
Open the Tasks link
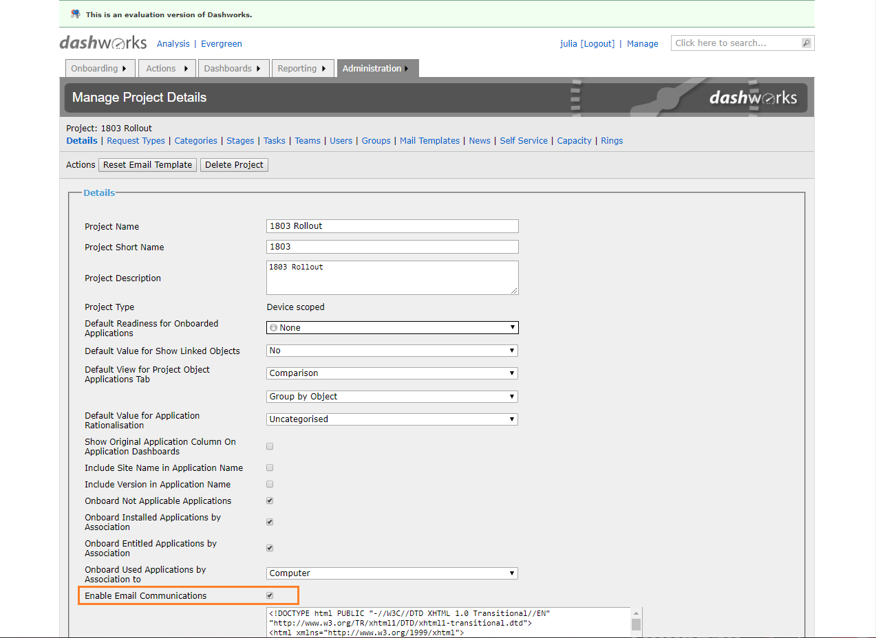point(275,140)
